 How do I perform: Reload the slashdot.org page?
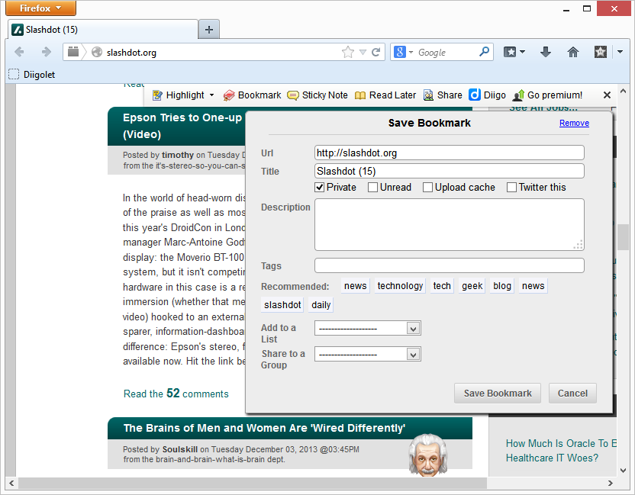coord(376,52)
